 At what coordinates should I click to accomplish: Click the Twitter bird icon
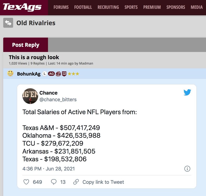pos(187,92)
